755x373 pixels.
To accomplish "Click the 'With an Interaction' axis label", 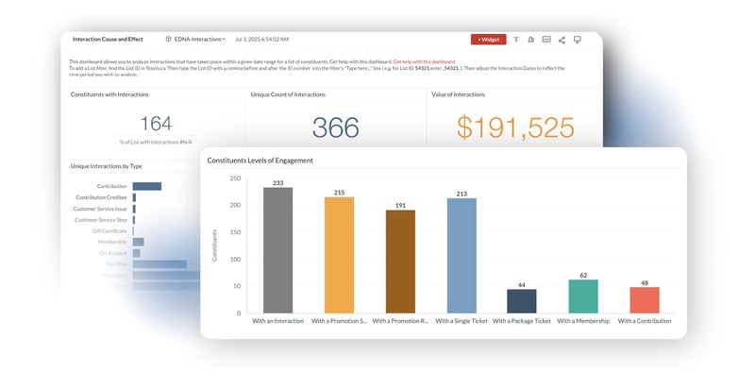I will [277, 321].
